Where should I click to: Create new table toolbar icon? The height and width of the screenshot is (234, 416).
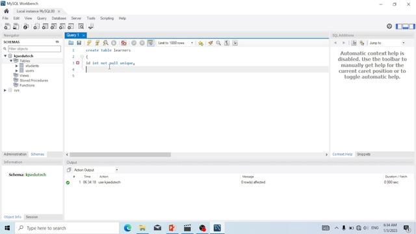coord(45,26)
